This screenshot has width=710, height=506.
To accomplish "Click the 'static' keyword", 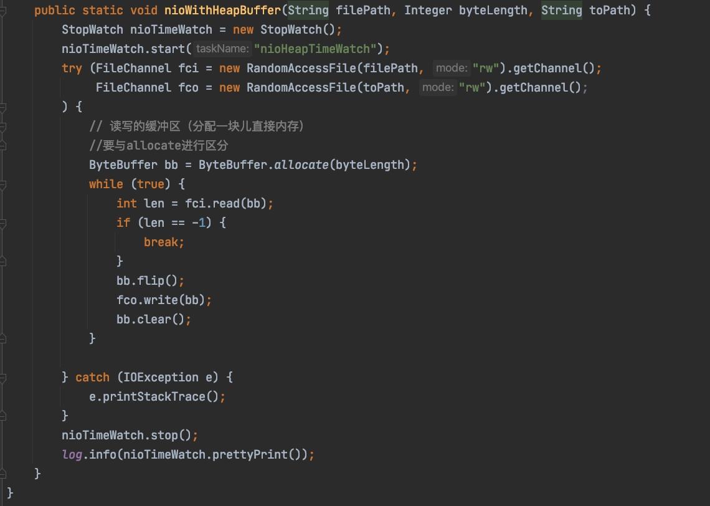I will 102,10.
